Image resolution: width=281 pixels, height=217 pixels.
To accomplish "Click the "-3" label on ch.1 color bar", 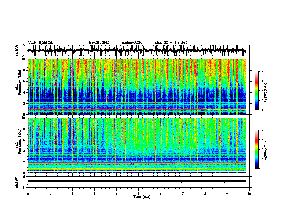I will pyautogui.click(x=261, y=71).
